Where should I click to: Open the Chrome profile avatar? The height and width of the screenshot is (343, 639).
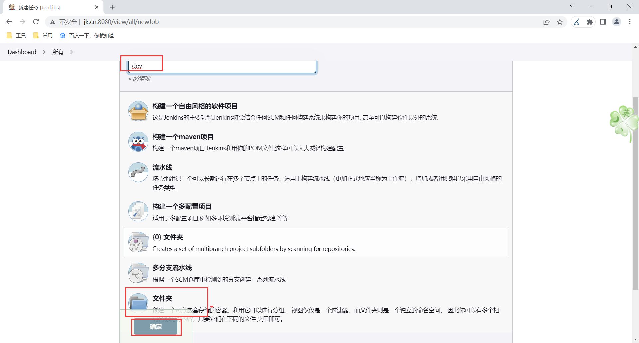tap(617, 22)
